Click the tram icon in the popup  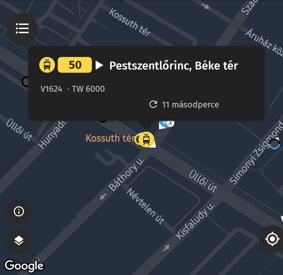tap(47, 65)
